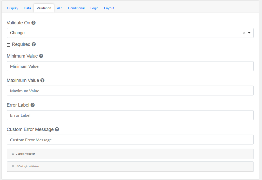
Task: Click into the Maximum Value field
Action: (x=130, y=91)
